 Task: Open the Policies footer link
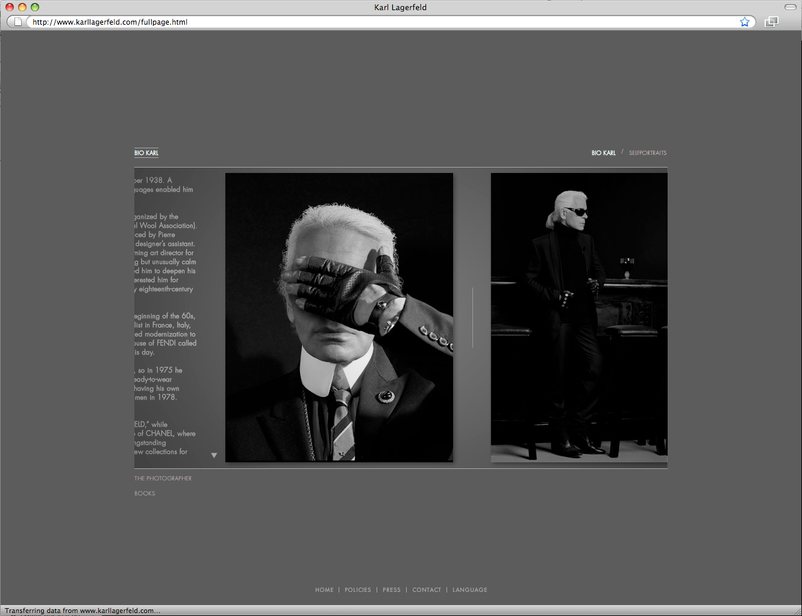[x=358, y=590]
